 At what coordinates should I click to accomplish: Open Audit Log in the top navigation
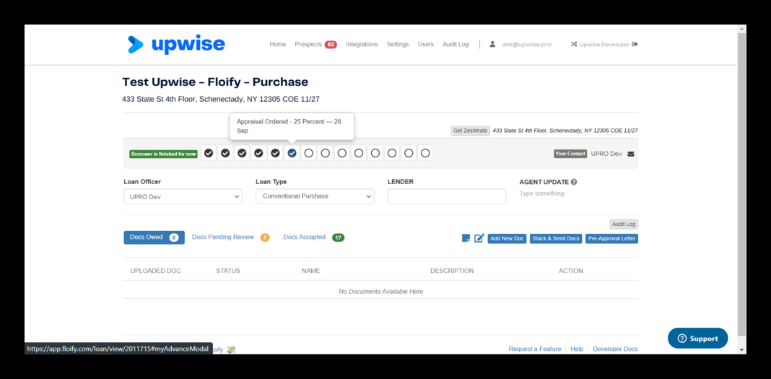pyautogui.click(x=456, y=44)
